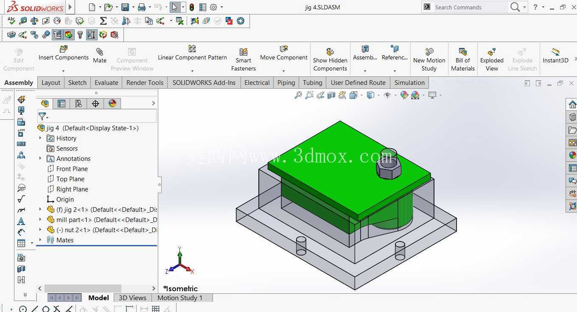Toggle the colored cube toolbar icon
This screenshot has width=577, height=312.
[x=68, y=35]
